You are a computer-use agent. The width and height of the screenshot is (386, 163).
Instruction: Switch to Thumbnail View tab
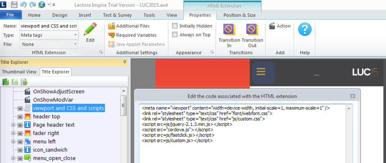pos(19,72)
